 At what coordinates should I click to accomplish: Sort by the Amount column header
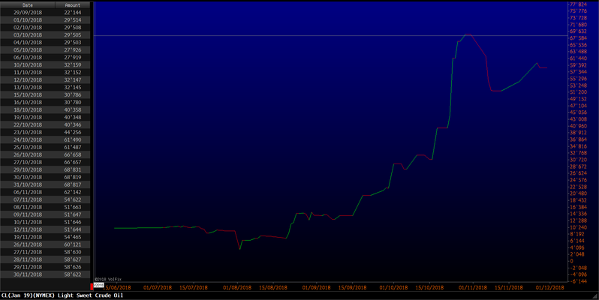(x=73, y=5)
